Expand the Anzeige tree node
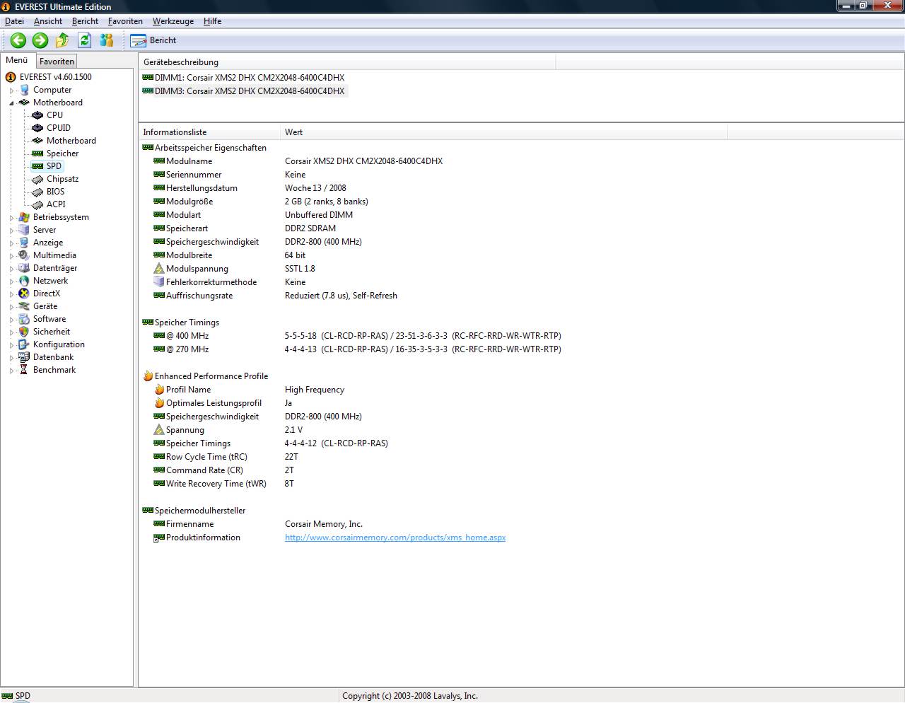This screenshot has width=905, height=703. pyautogui.click(x=11, y=243)
